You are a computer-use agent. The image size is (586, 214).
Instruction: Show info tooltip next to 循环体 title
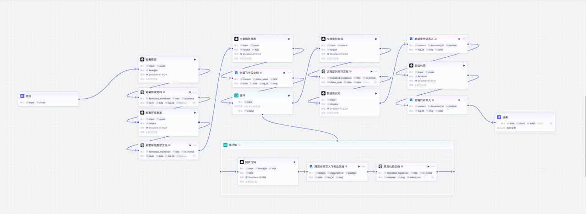coord(239,145)
